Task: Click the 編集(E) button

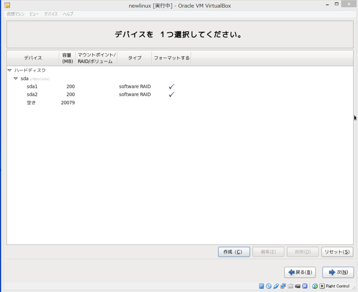Action: 268,252
